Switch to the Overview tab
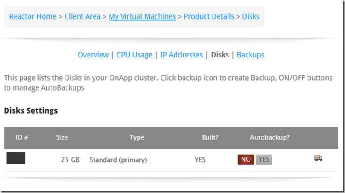The height and width of the screenshot is (193, 345). click(x=93, y=55)
